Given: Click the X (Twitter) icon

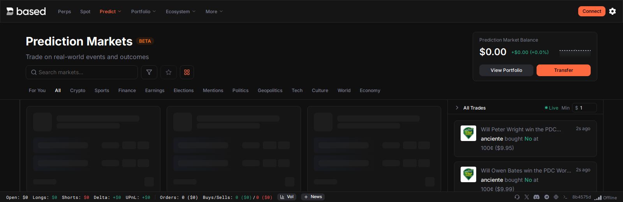Looking at the screenshot, I should (x=527, y=197).
